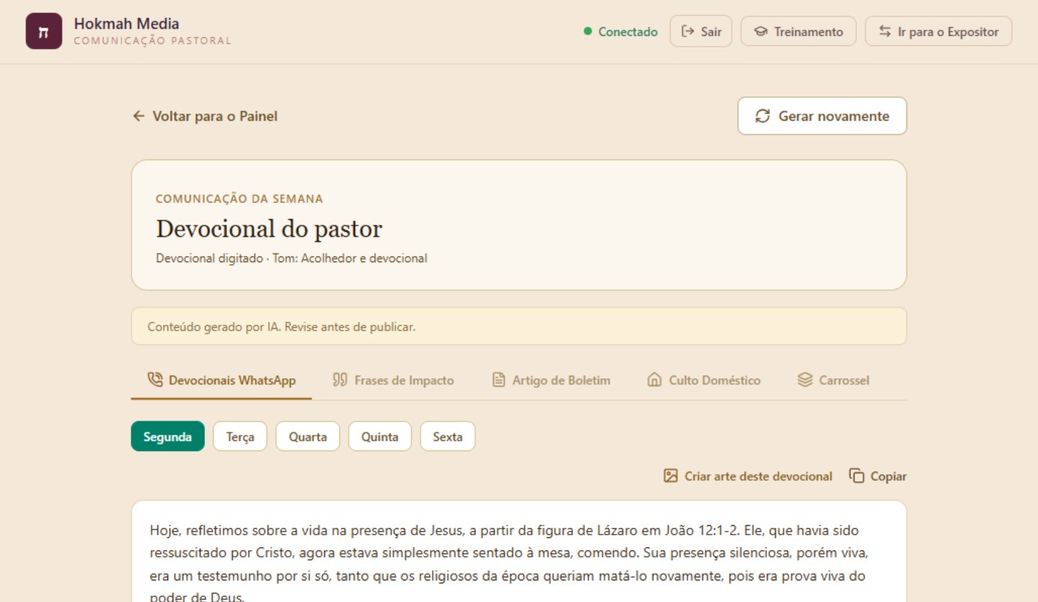1038x602 pixels.
Task: Click the Conectado status text
Action: pyautogui.click(x=628, y=32)
